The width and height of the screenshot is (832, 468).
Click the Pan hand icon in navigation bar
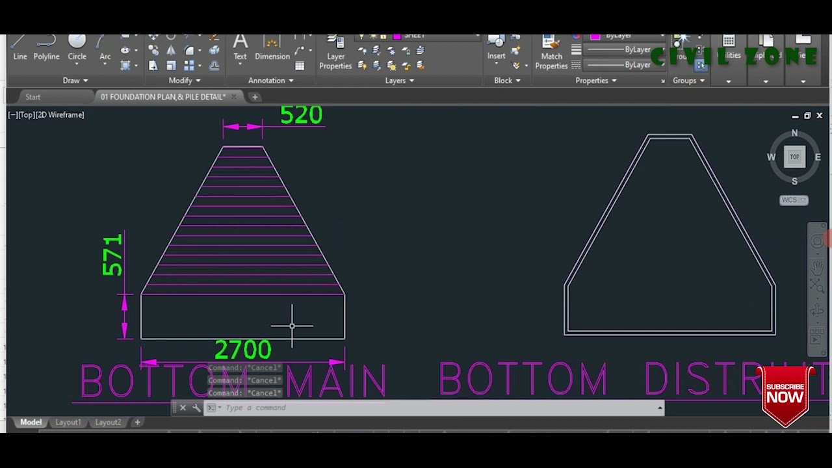[817, 266]
